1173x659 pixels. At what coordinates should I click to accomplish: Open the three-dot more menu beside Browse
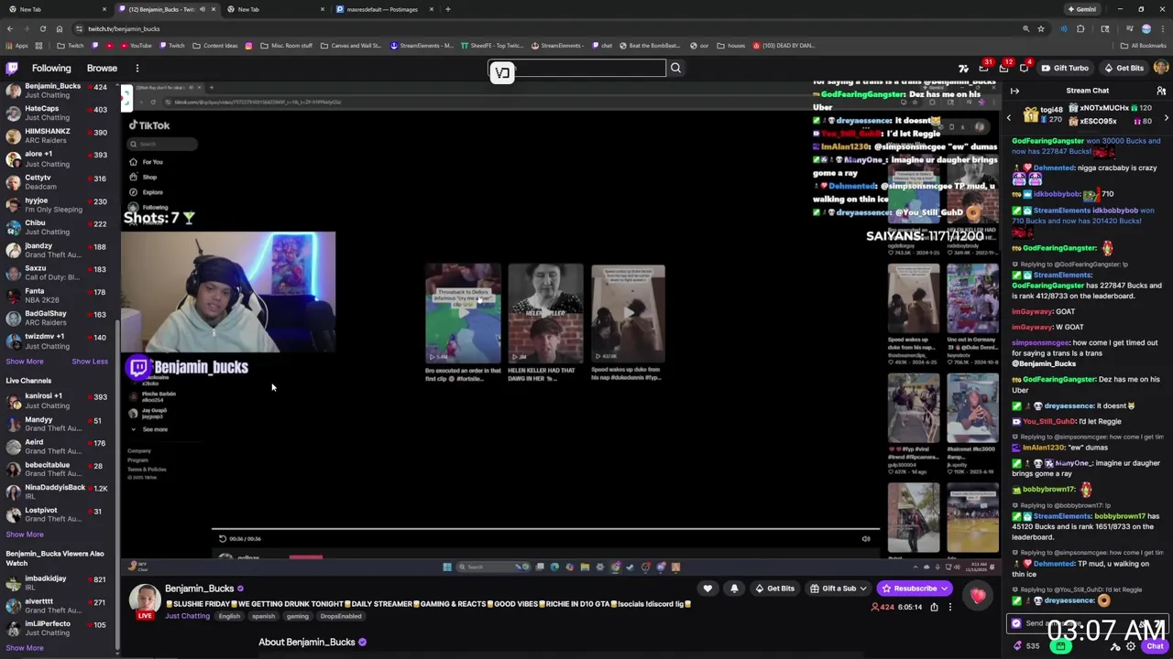click(137, 68)
